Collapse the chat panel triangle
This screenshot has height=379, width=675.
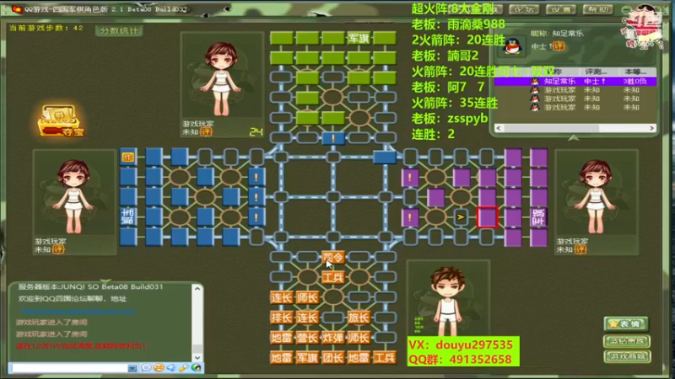tap(105, 280)
